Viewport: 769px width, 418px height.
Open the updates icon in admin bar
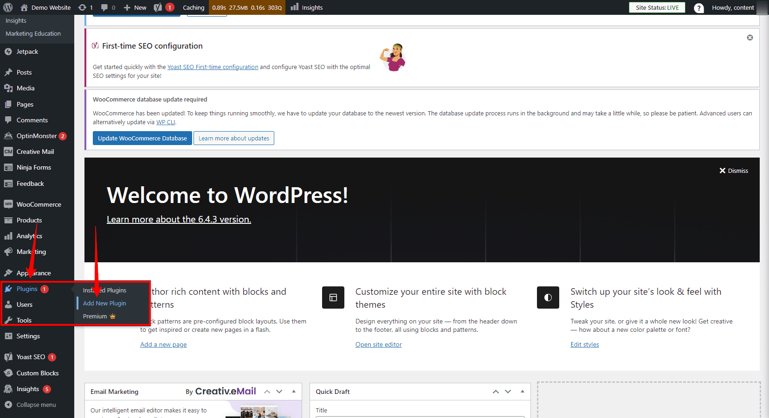[82, 7]
